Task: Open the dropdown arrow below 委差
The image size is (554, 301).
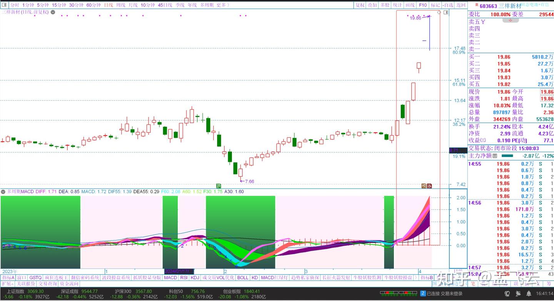Action: [x=511, y=20]
